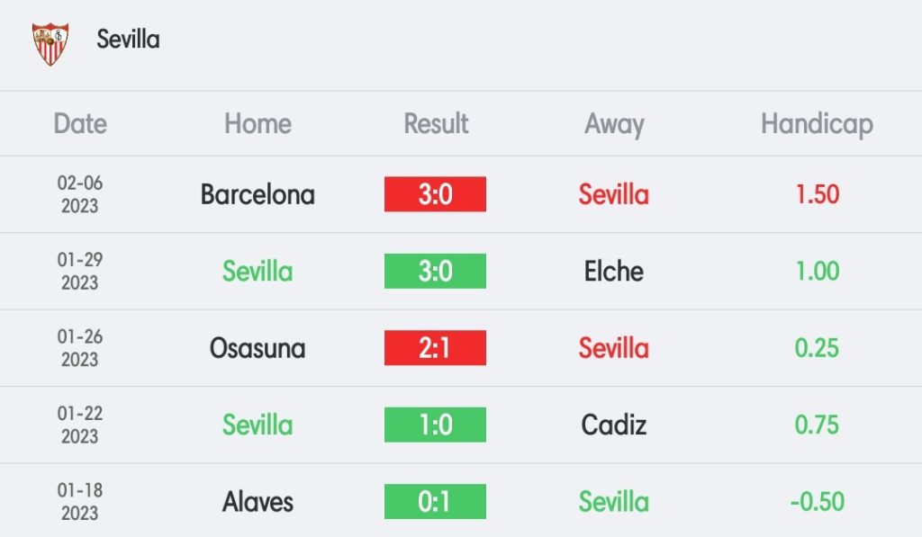Select the 0.25 handicap value

(817, 348)
